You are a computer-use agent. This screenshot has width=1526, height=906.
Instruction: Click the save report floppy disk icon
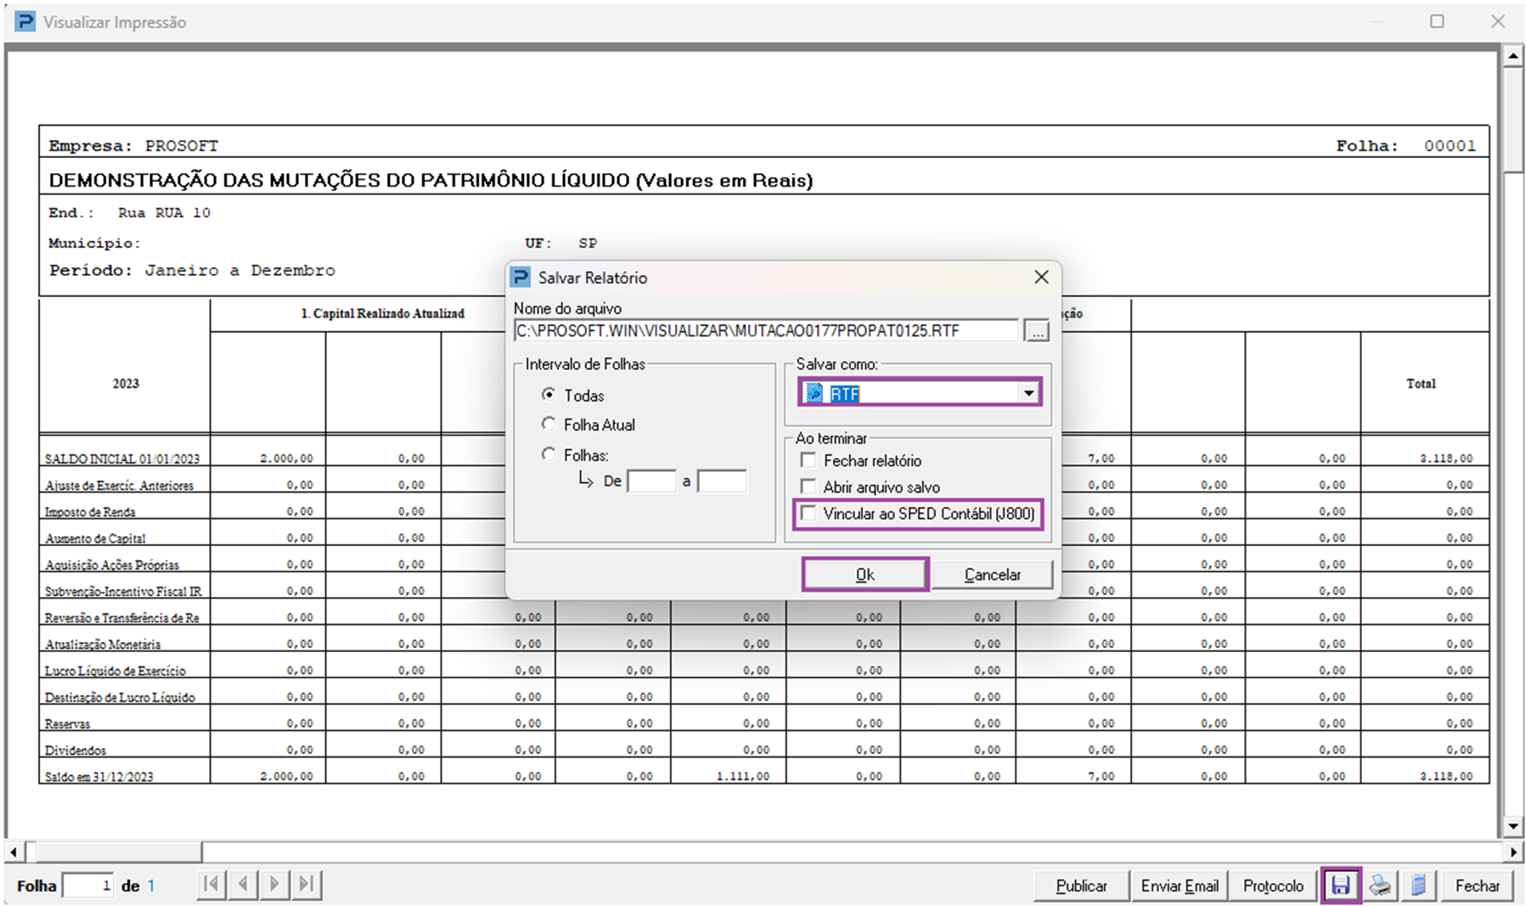pos(1340,886)
